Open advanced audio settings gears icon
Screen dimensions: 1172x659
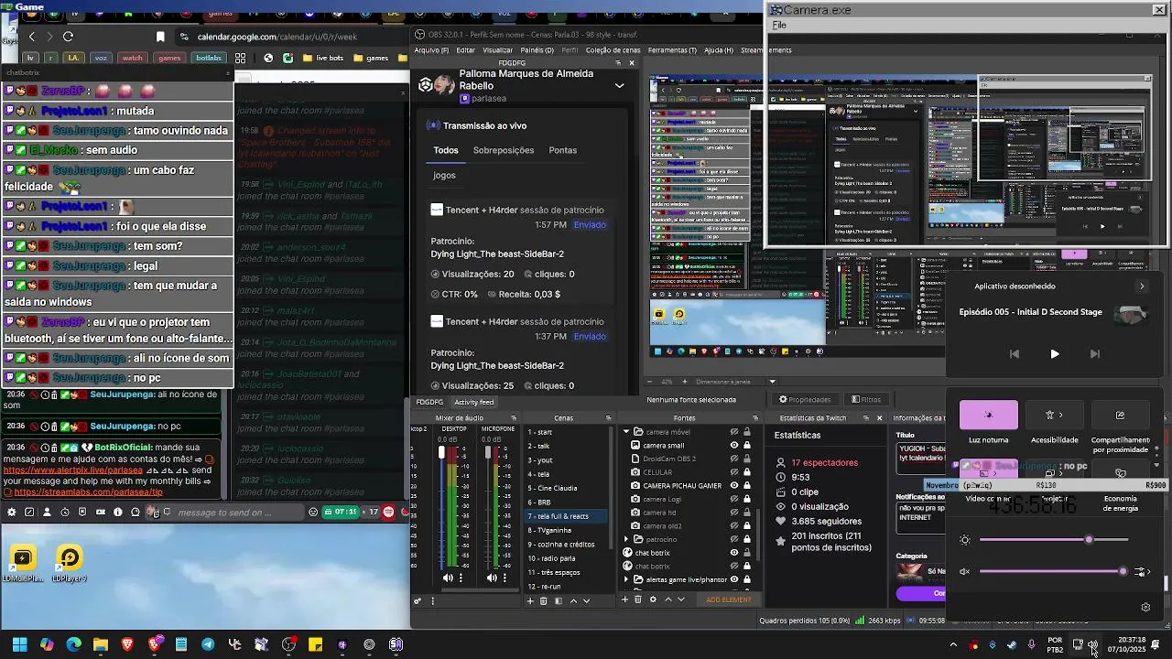tap(418, 600)
